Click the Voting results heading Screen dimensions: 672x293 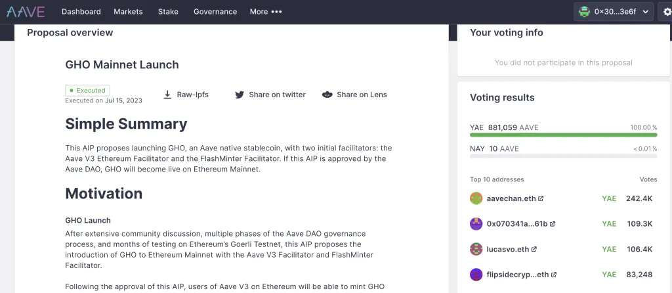coord(502,97)
